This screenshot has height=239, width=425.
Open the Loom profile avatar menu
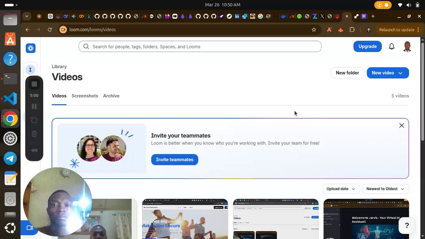(407, 46)
